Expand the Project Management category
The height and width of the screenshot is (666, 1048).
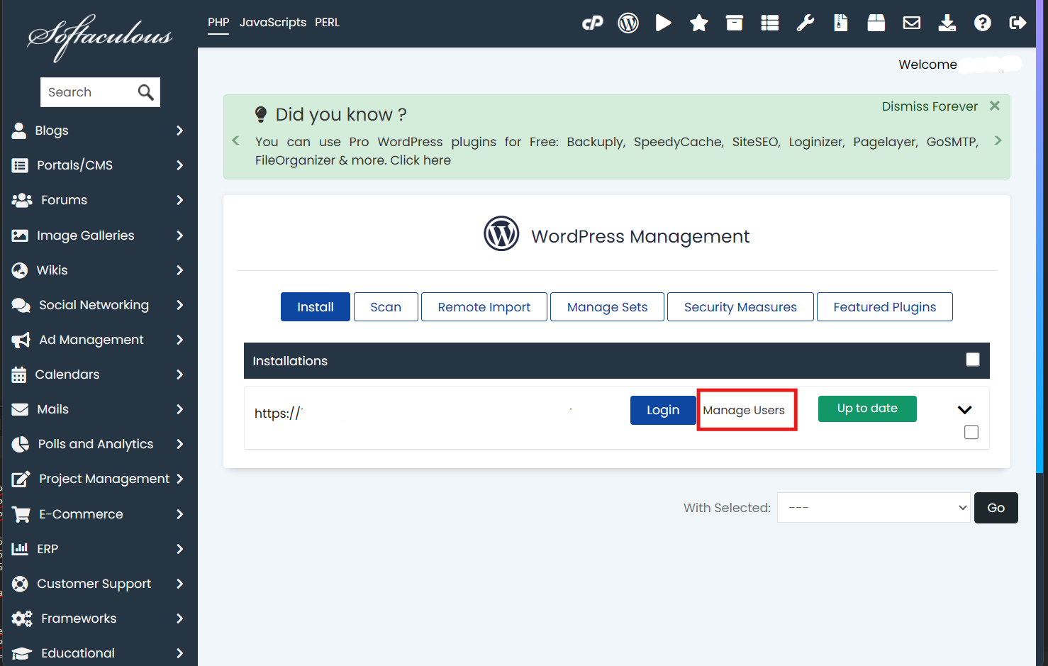click(179, 479)
